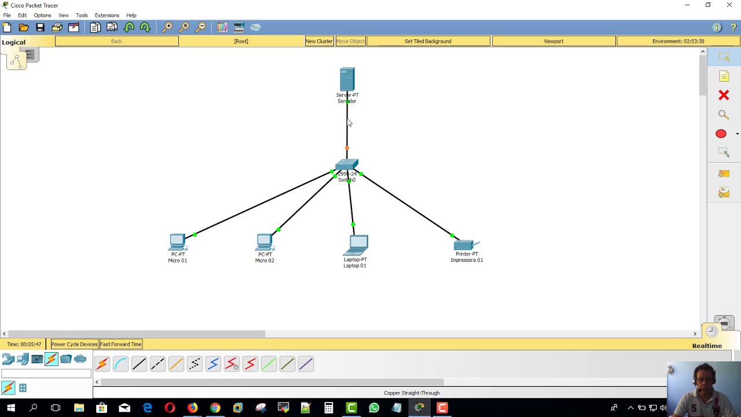This screenshot has width=741, height=417.
Task: Select the Connections category lightning icon
Action: coord(52,360)
